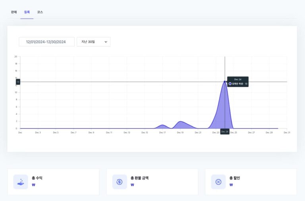The height and width of the screenshot is (201, 305).
Task: Click the small chart bump at Dec 17
Action: [x=162, y=125]
